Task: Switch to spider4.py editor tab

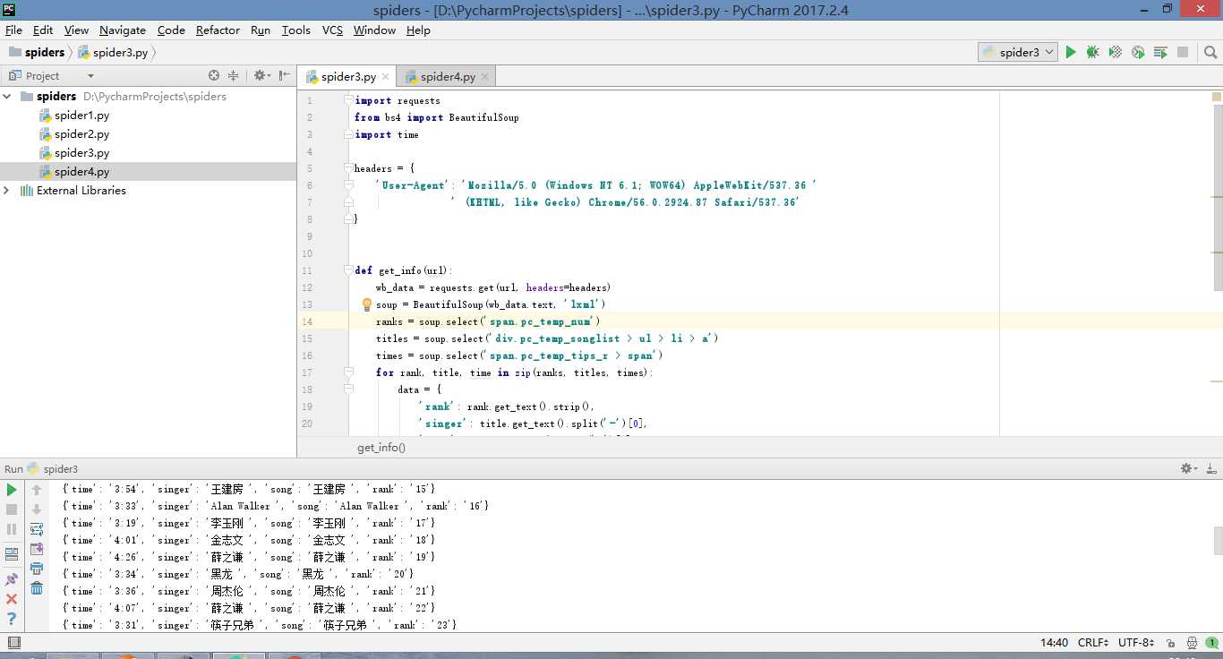Action: coord(448,77)
